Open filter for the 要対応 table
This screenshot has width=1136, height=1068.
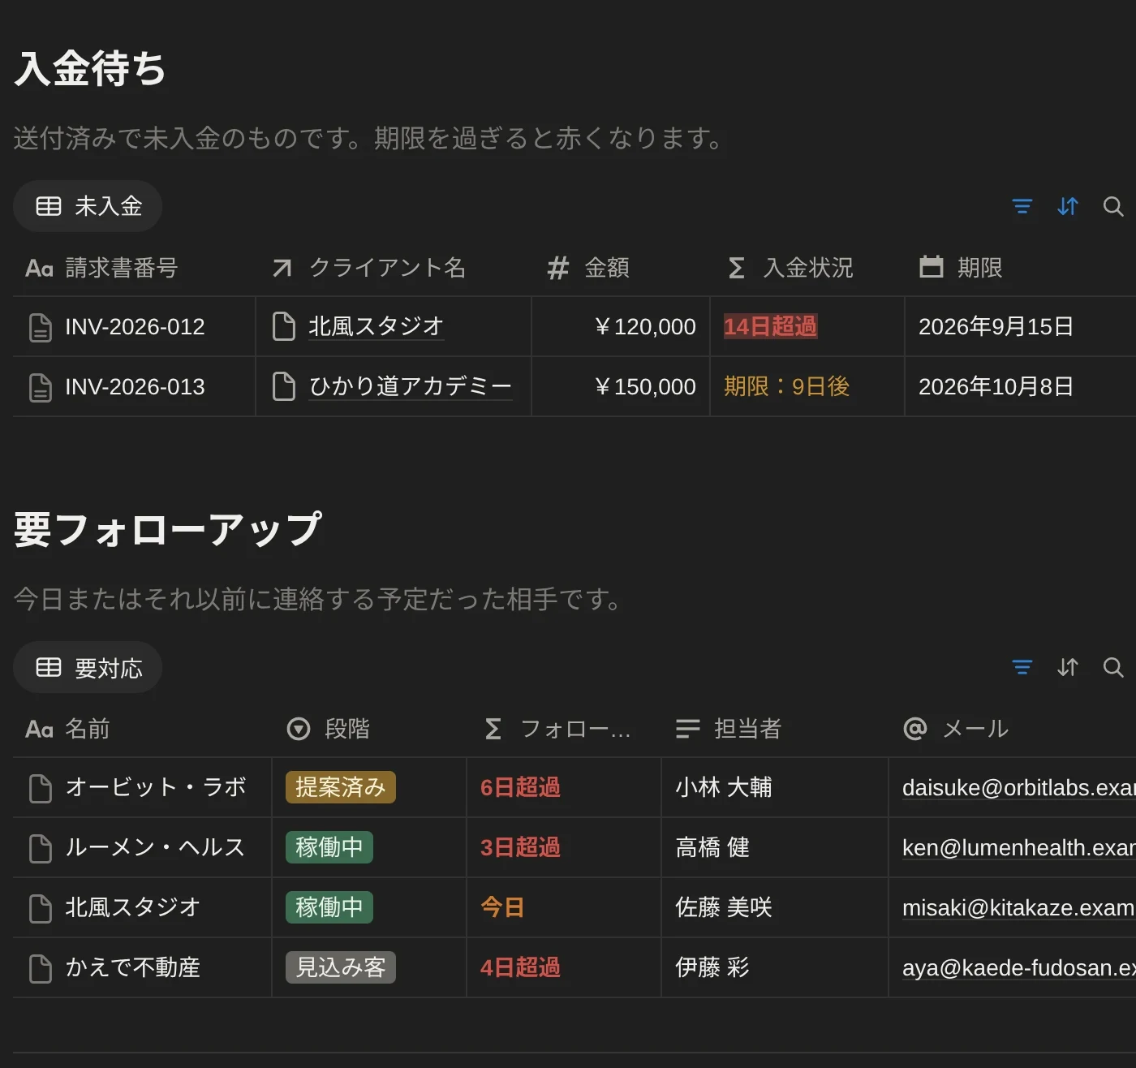point(1022,667)
